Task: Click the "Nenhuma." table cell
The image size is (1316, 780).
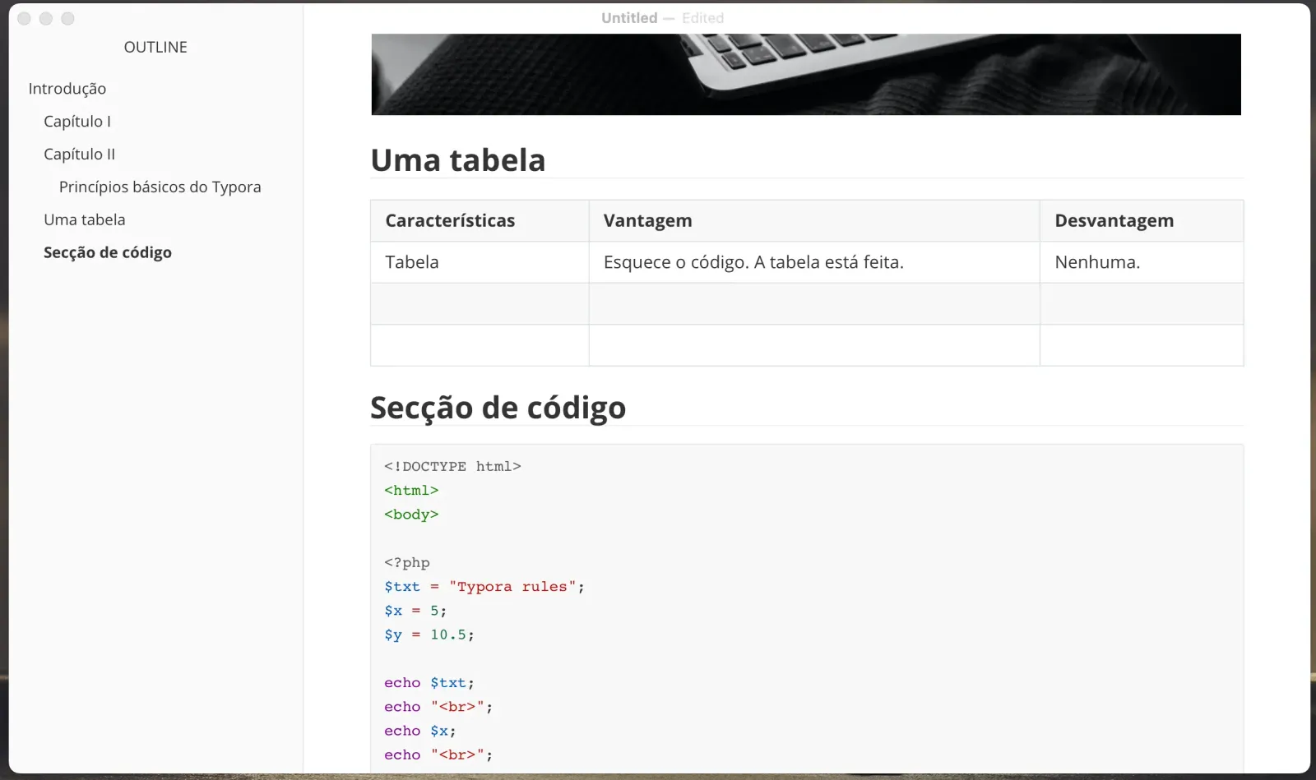Action: pyautogui.click(x=1097, y=262)
